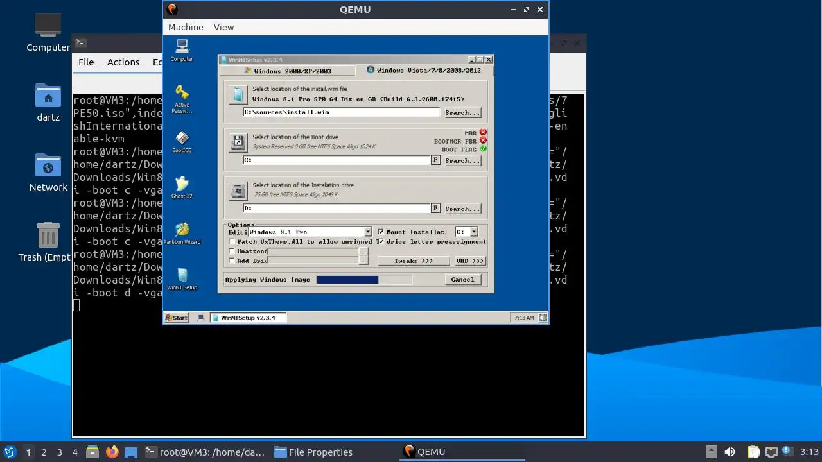
Task: Enable the Unattend checkbox
Action: coord(232,252)
